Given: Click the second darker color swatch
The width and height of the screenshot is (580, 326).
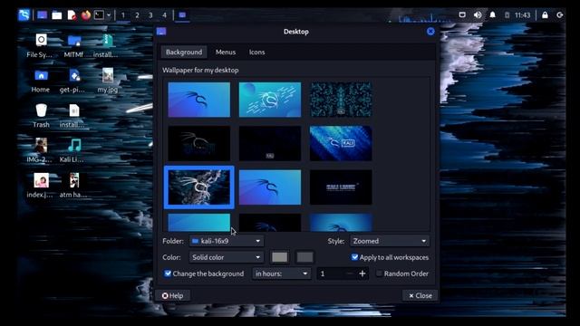Looking at the screenshot, I should [x=304, y=257].
